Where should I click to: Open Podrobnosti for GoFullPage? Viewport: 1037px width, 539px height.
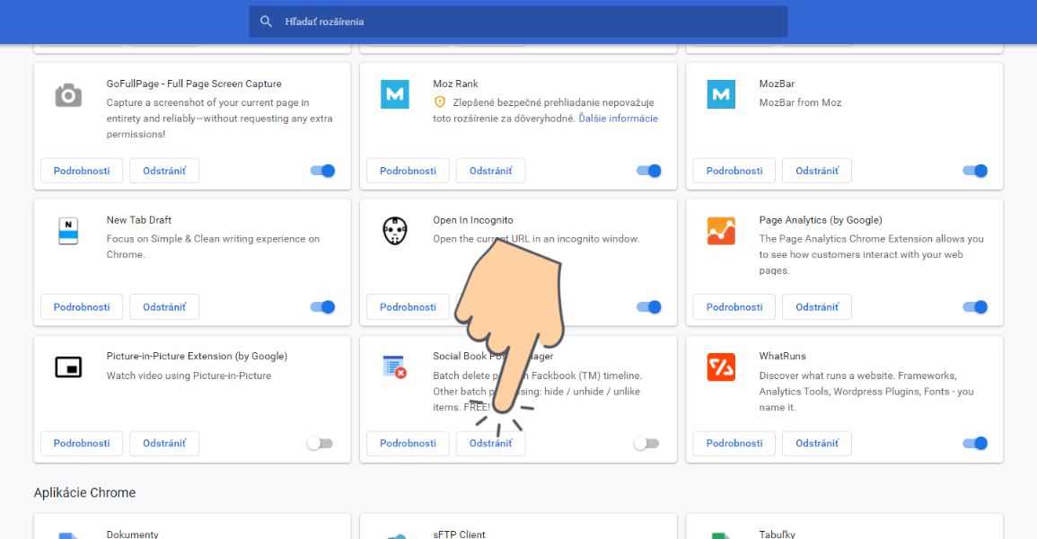tap(82, 171)
